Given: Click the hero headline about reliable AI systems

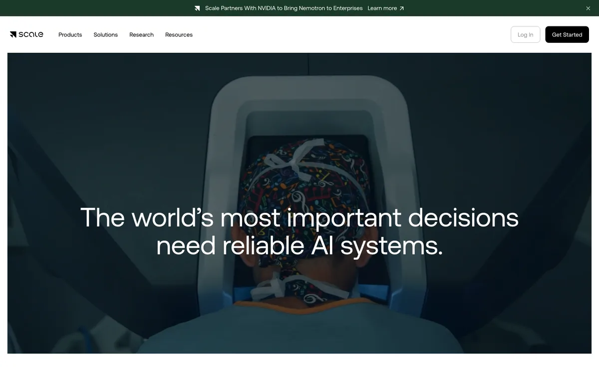Looking at the screenshot, I should coord(299,231).
